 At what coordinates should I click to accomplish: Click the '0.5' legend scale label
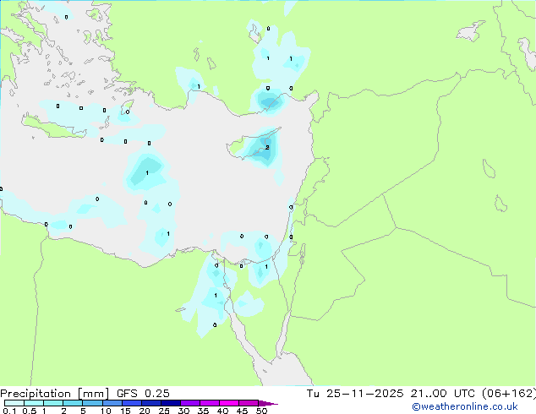(29, 411)
